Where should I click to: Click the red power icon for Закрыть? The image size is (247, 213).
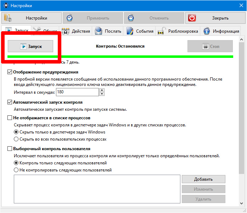(x=192, y=18)
